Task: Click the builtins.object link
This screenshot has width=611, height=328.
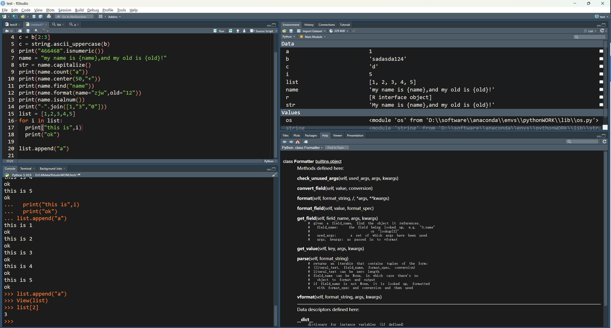Action: tap(328, 161)
